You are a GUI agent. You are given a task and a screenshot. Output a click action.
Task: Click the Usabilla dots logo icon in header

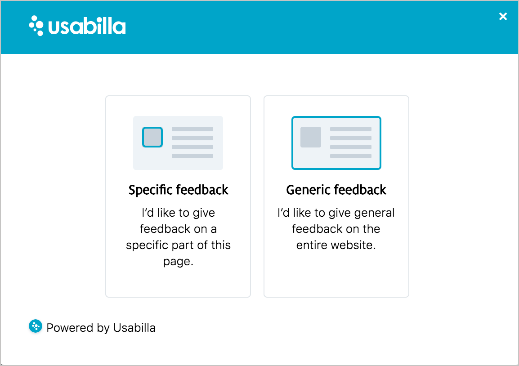point(36,26)
